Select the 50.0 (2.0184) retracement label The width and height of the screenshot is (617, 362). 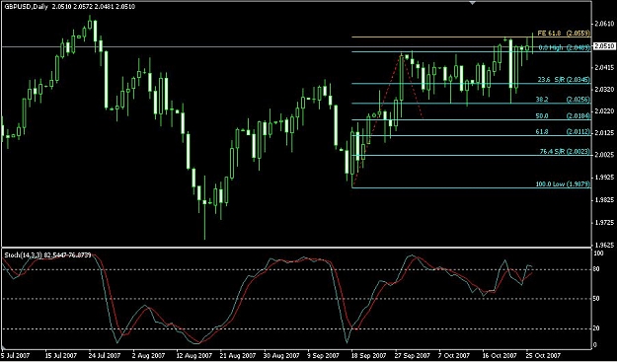point(563,116)
